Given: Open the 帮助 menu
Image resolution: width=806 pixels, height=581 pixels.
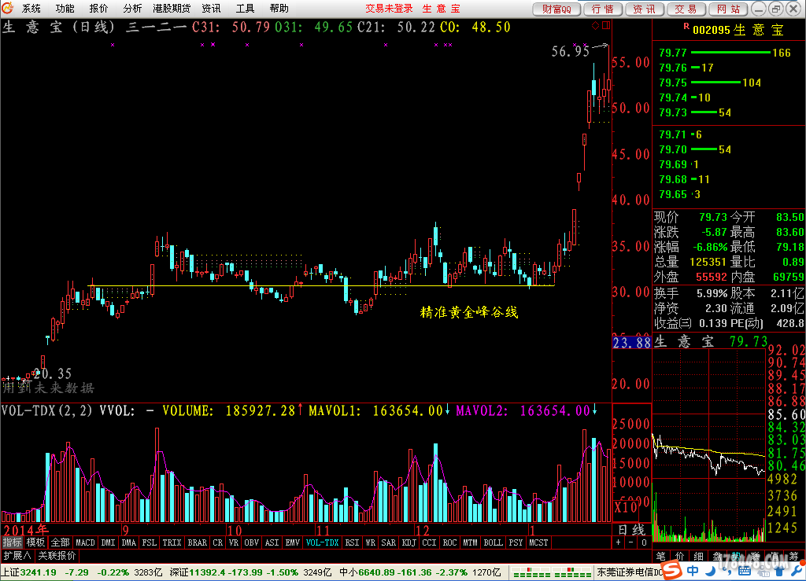Looking at the screenshot, I should (x=279, y=8).
